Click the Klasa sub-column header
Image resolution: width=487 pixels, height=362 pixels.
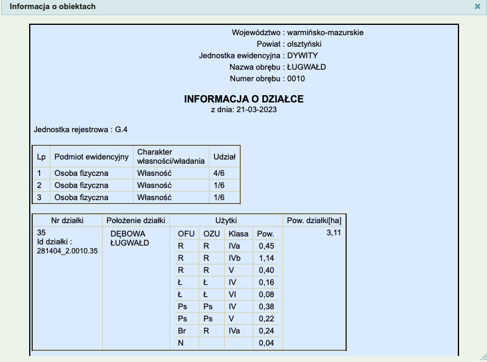[x=237, y=233]
